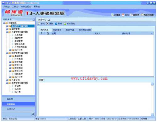Open the calendar tool in the header
The image size is (157, 122).
click(x=125, y=15)
